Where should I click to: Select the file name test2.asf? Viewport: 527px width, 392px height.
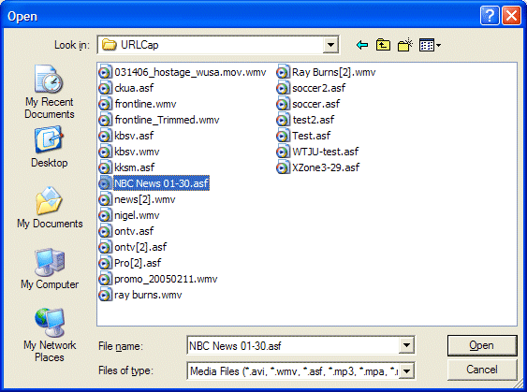pyautogui.click(x=314, y=120)
